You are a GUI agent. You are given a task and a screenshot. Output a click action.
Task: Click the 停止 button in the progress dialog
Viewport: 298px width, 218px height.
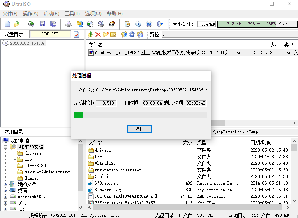(140, 129)
